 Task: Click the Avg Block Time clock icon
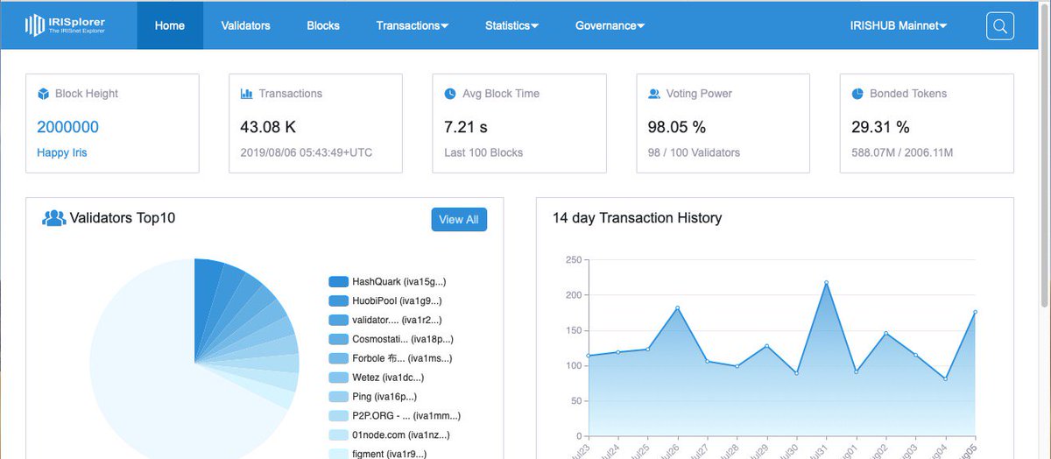[x=450, y=94]
